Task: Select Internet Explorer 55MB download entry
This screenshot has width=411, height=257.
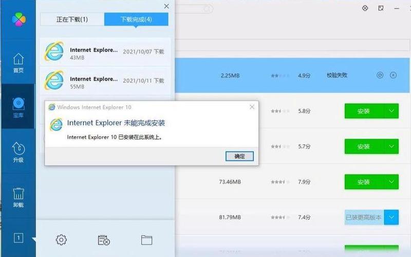Action: pos(105,81)
